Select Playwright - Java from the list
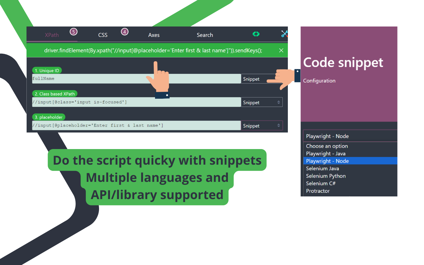424x265 pixels. 326,154
